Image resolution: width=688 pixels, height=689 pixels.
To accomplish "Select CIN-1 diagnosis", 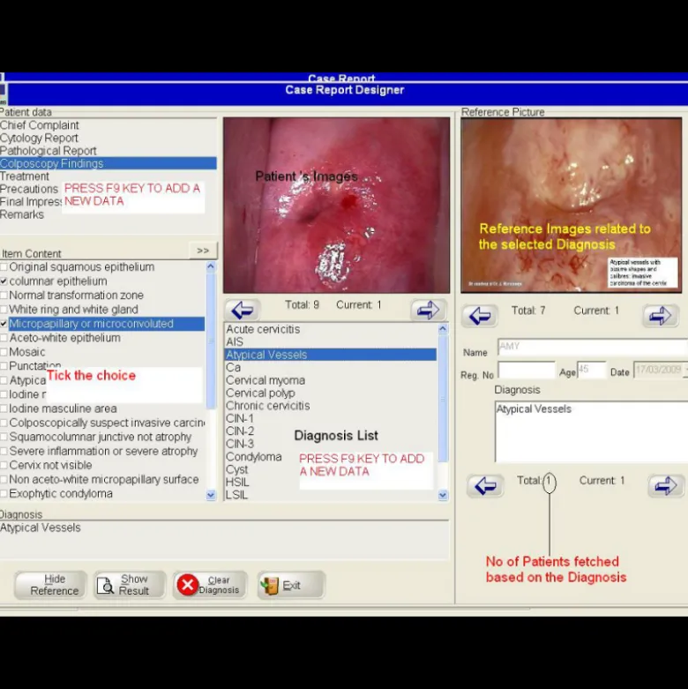I will [331, 418].
